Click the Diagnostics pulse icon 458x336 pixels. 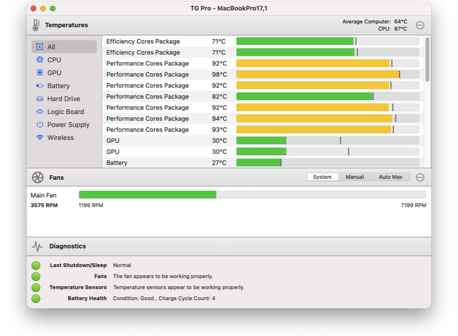(x=37, y=246)
